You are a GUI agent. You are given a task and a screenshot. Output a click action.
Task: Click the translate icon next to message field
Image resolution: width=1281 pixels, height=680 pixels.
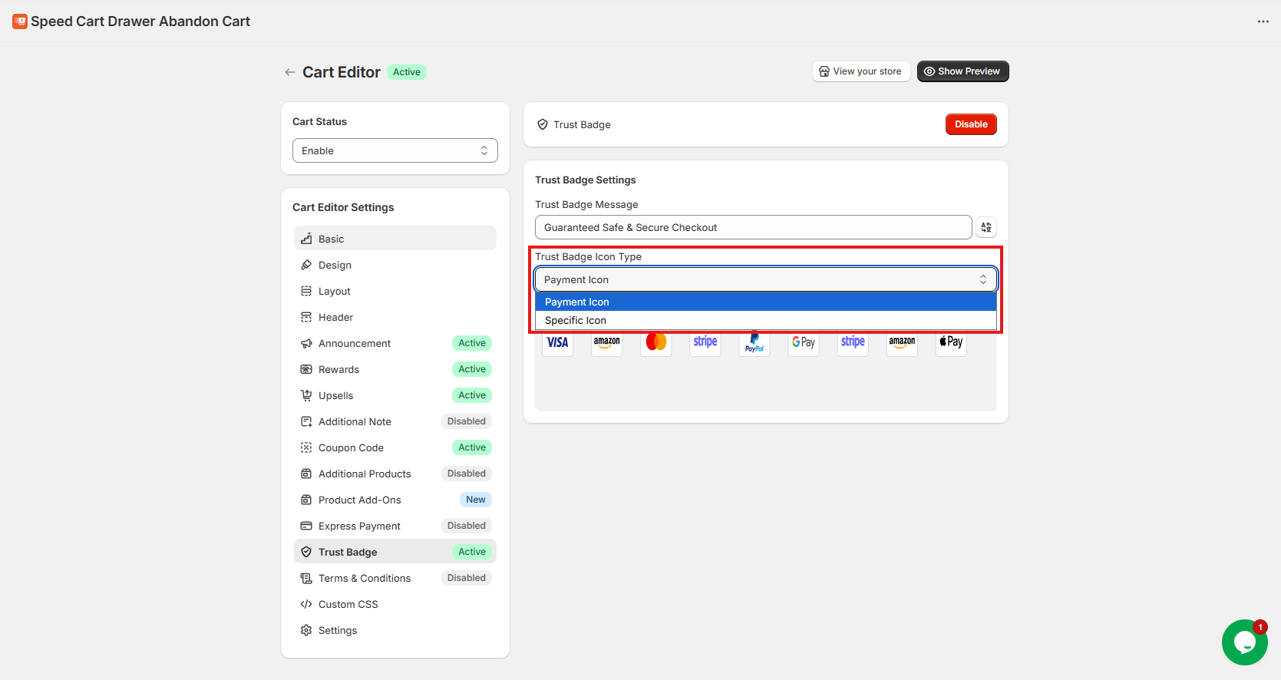tap(986, 227)
